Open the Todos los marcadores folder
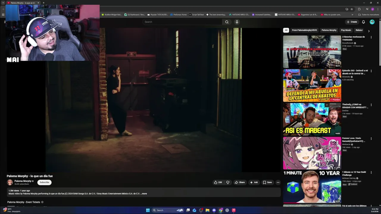The width and height of the screenshot is (381, 214). point(368,15)
